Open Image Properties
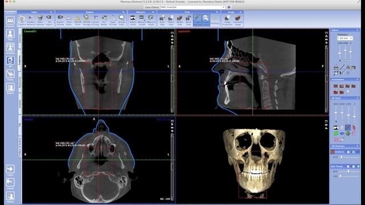The width and height of the screenshot is (365, 205). (227, 20)
